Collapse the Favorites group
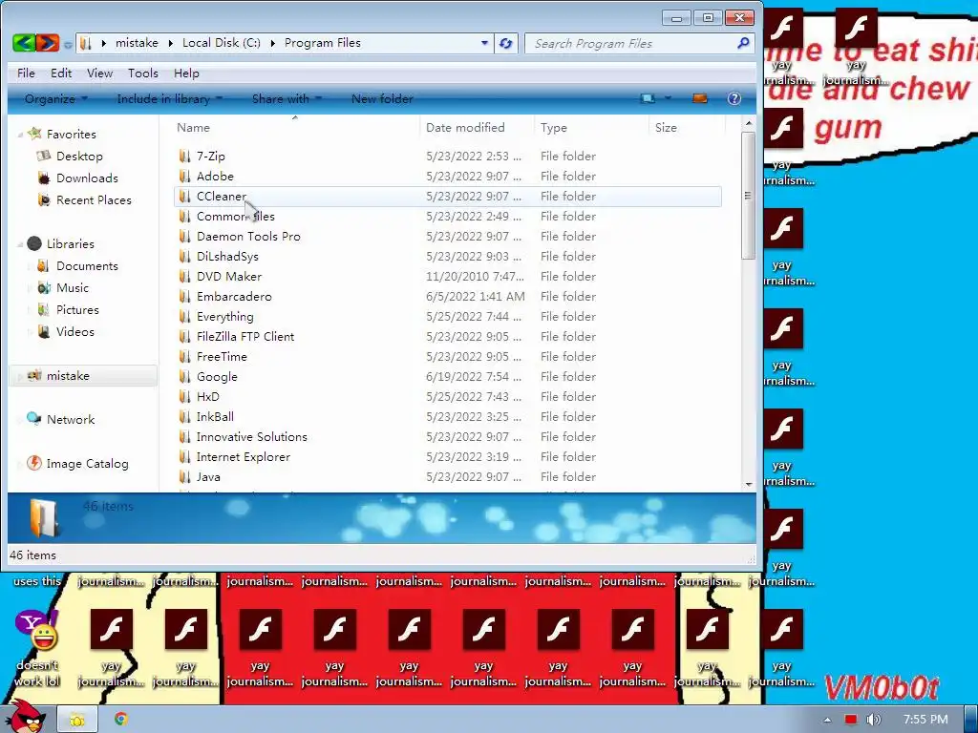Image resolution: width=978 pixels, height=733 pixels. [20, 135]
